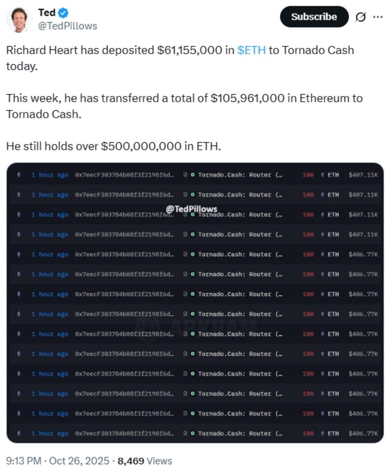This screenshot has width=389, height=467.
Task: Click the green Tornado Cash icon in last row
Action: coord(192,433)
